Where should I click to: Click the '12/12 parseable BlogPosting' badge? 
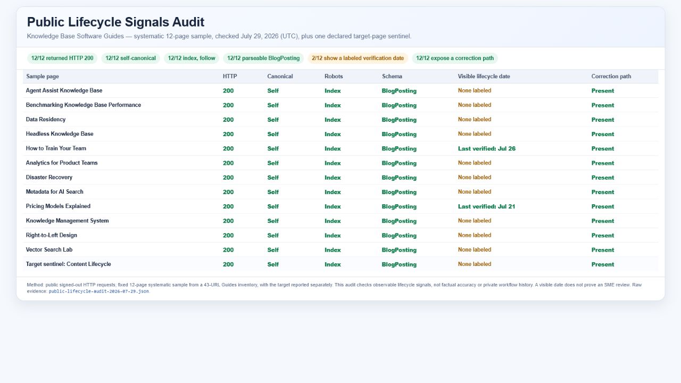(263, 59)
